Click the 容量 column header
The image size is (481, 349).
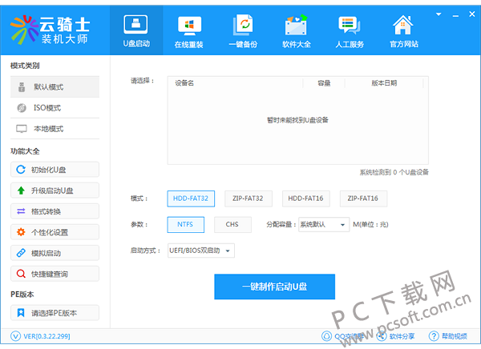coord(324,83)
